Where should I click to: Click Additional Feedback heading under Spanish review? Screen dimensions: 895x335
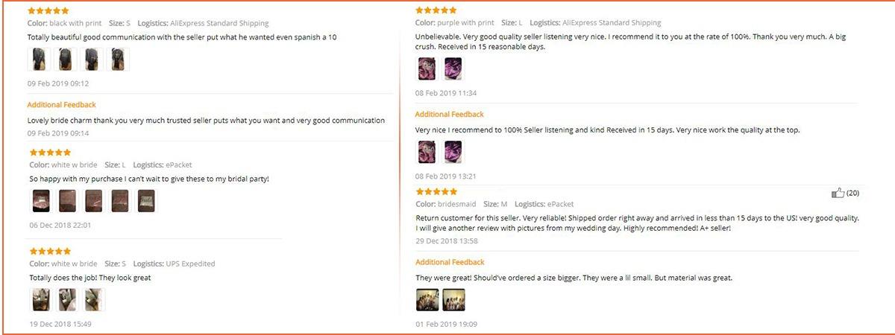point(62,105)
